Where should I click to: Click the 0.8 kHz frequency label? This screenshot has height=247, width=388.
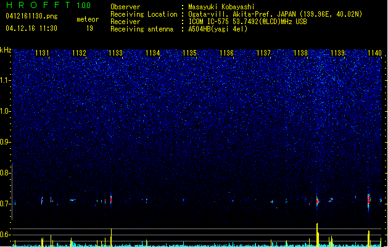click(6, 173)
